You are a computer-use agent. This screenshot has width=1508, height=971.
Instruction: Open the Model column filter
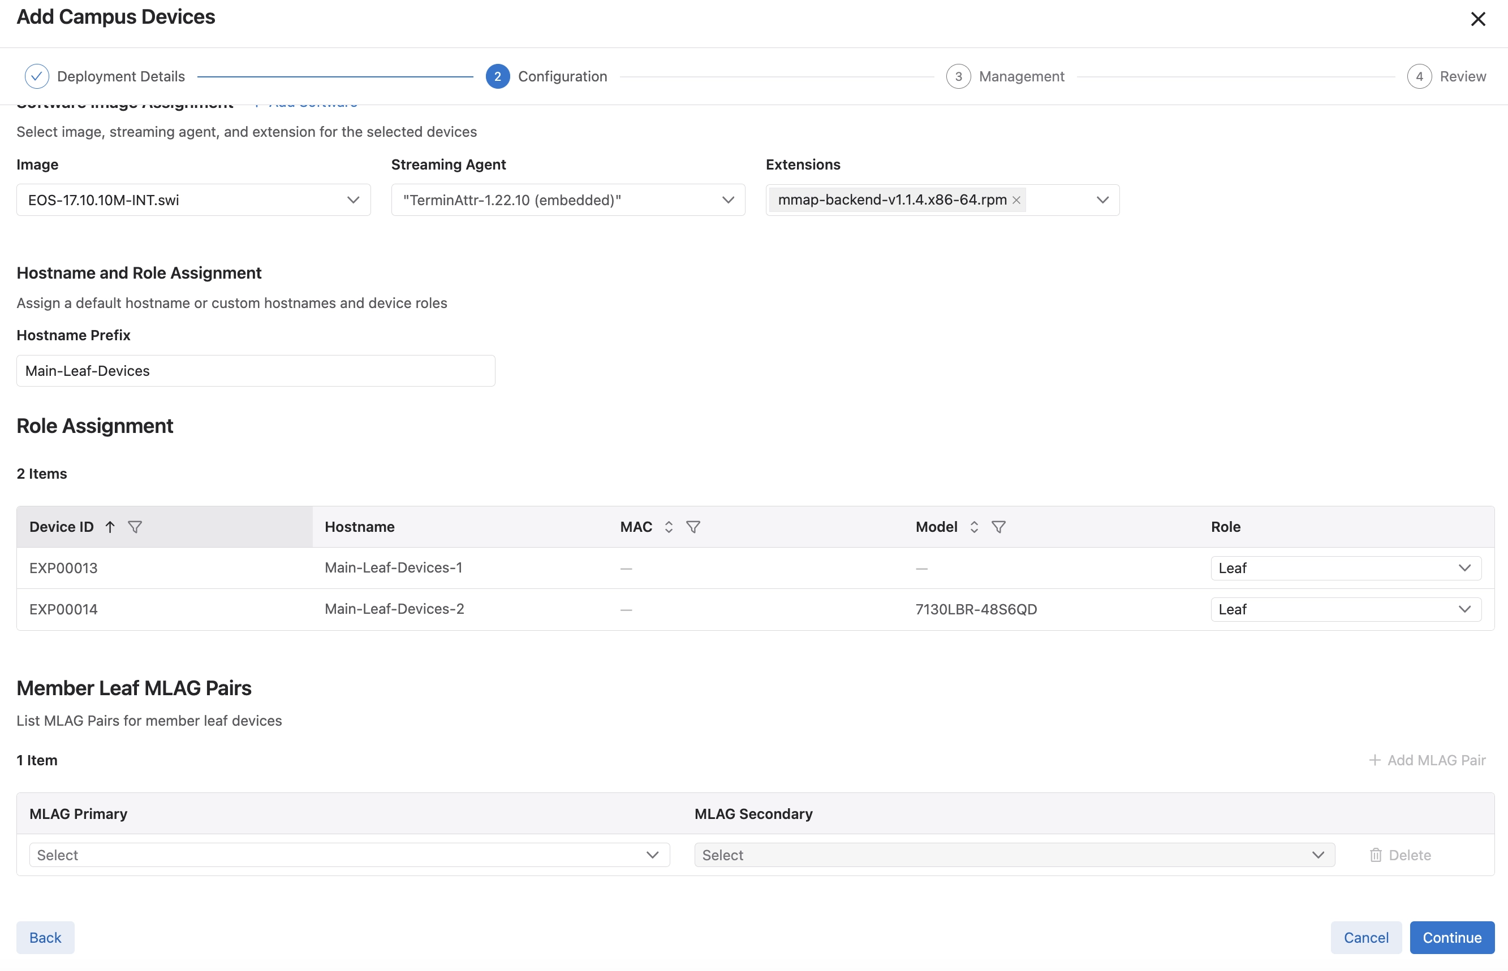coord(999,527)
